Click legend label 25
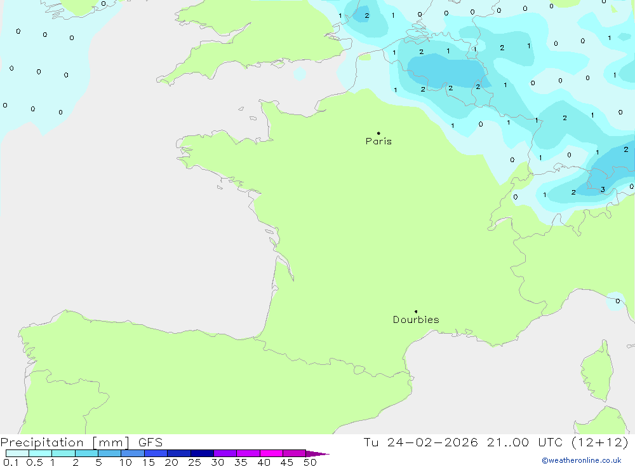635x466 pixels. pos(195,462)
